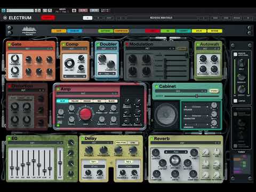This screenshot has width=256, height=192.
Task: Click the Cabinet speaker cone graphic
Action: tap(166, 114)
